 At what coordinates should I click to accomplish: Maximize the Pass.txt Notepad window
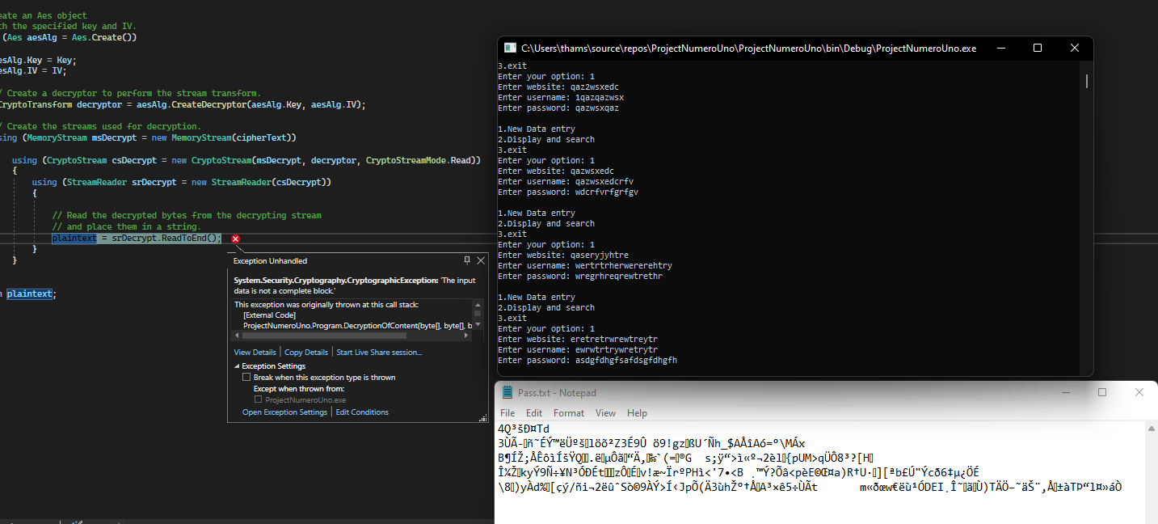pyautogui.click(x=1102, y=392)
